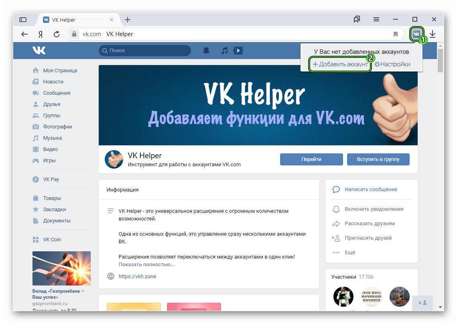Screen dimensions: 457x324
Task: Open the bookmarks manager icon in title bar
Action: pyautogui.click(x=357, y=19)
